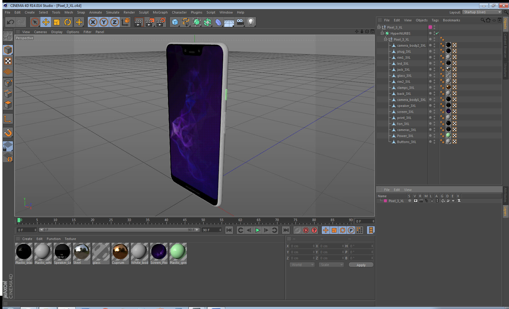Open the Scale mode dropdown
Screen dimensions: 509x309
tap(331, 265)
